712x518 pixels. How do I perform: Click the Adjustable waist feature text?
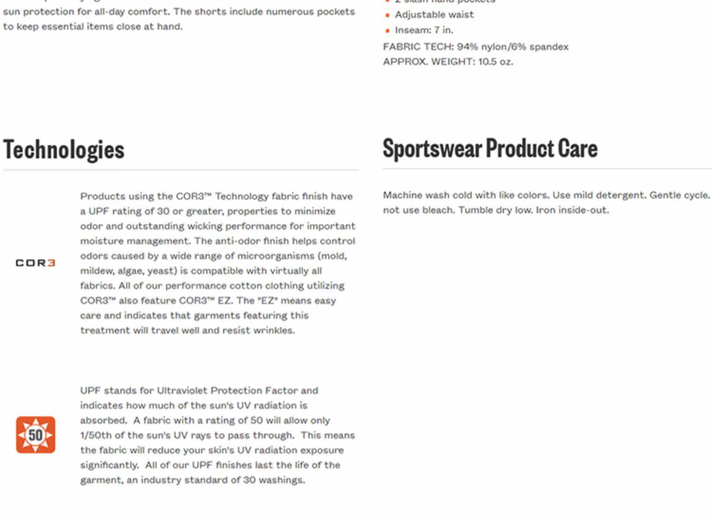pos(434,15)
